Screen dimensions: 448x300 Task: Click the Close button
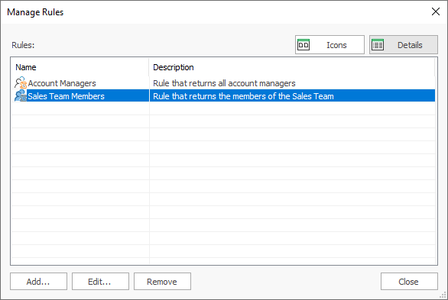pos(409,282)
